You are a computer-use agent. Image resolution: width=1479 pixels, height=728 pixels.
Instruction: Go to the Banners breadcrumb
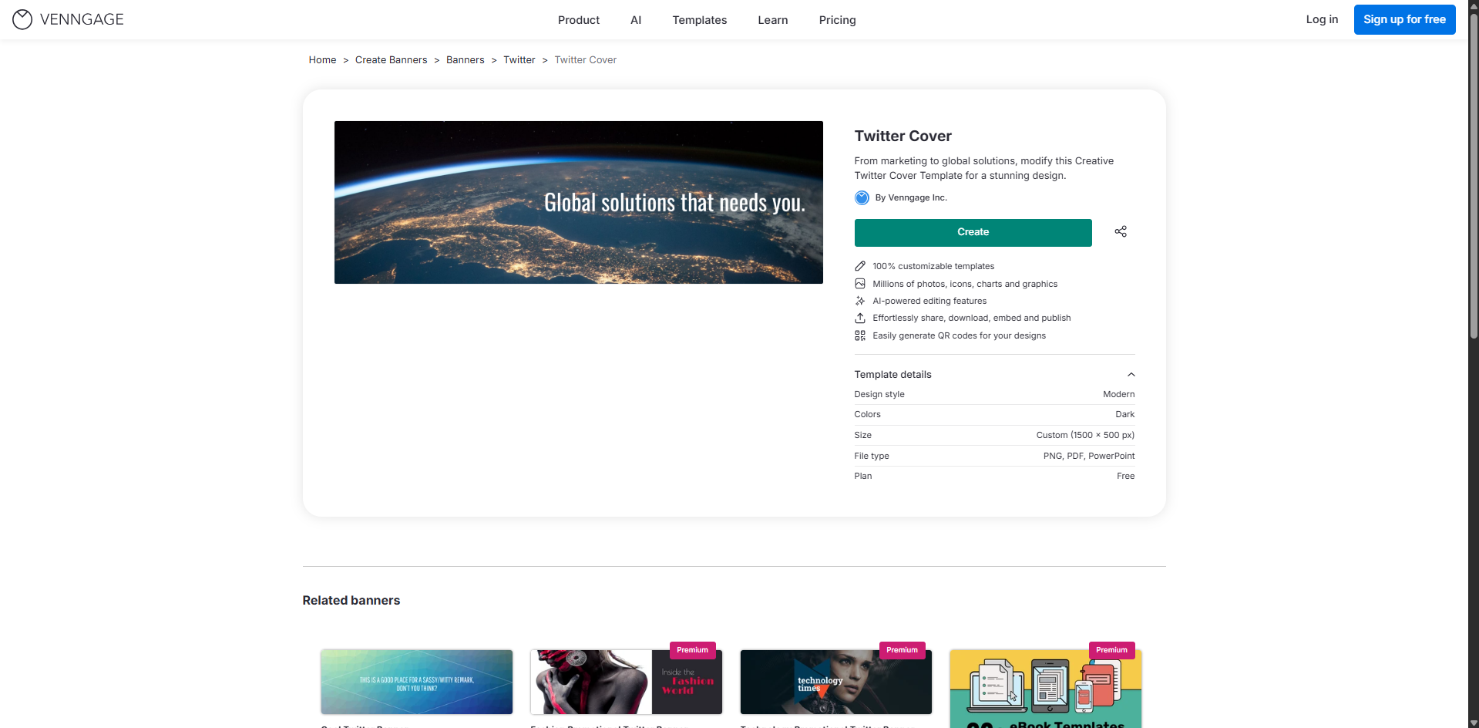466,60
